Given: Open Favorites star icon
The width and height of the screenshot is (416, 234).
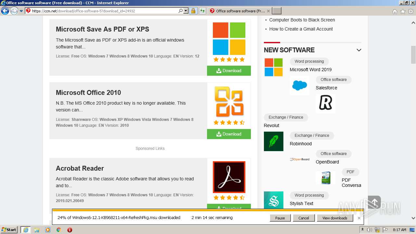Looking at the screenshot, I should click(x=403, y=11).
